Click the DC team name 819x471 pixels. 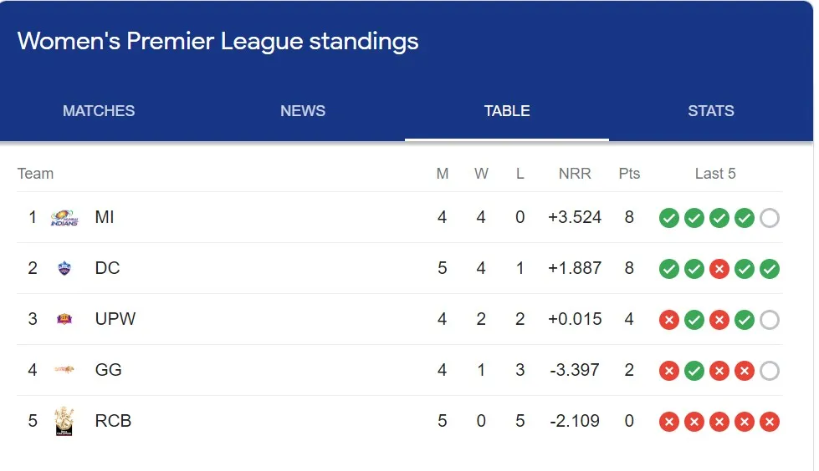108,267
